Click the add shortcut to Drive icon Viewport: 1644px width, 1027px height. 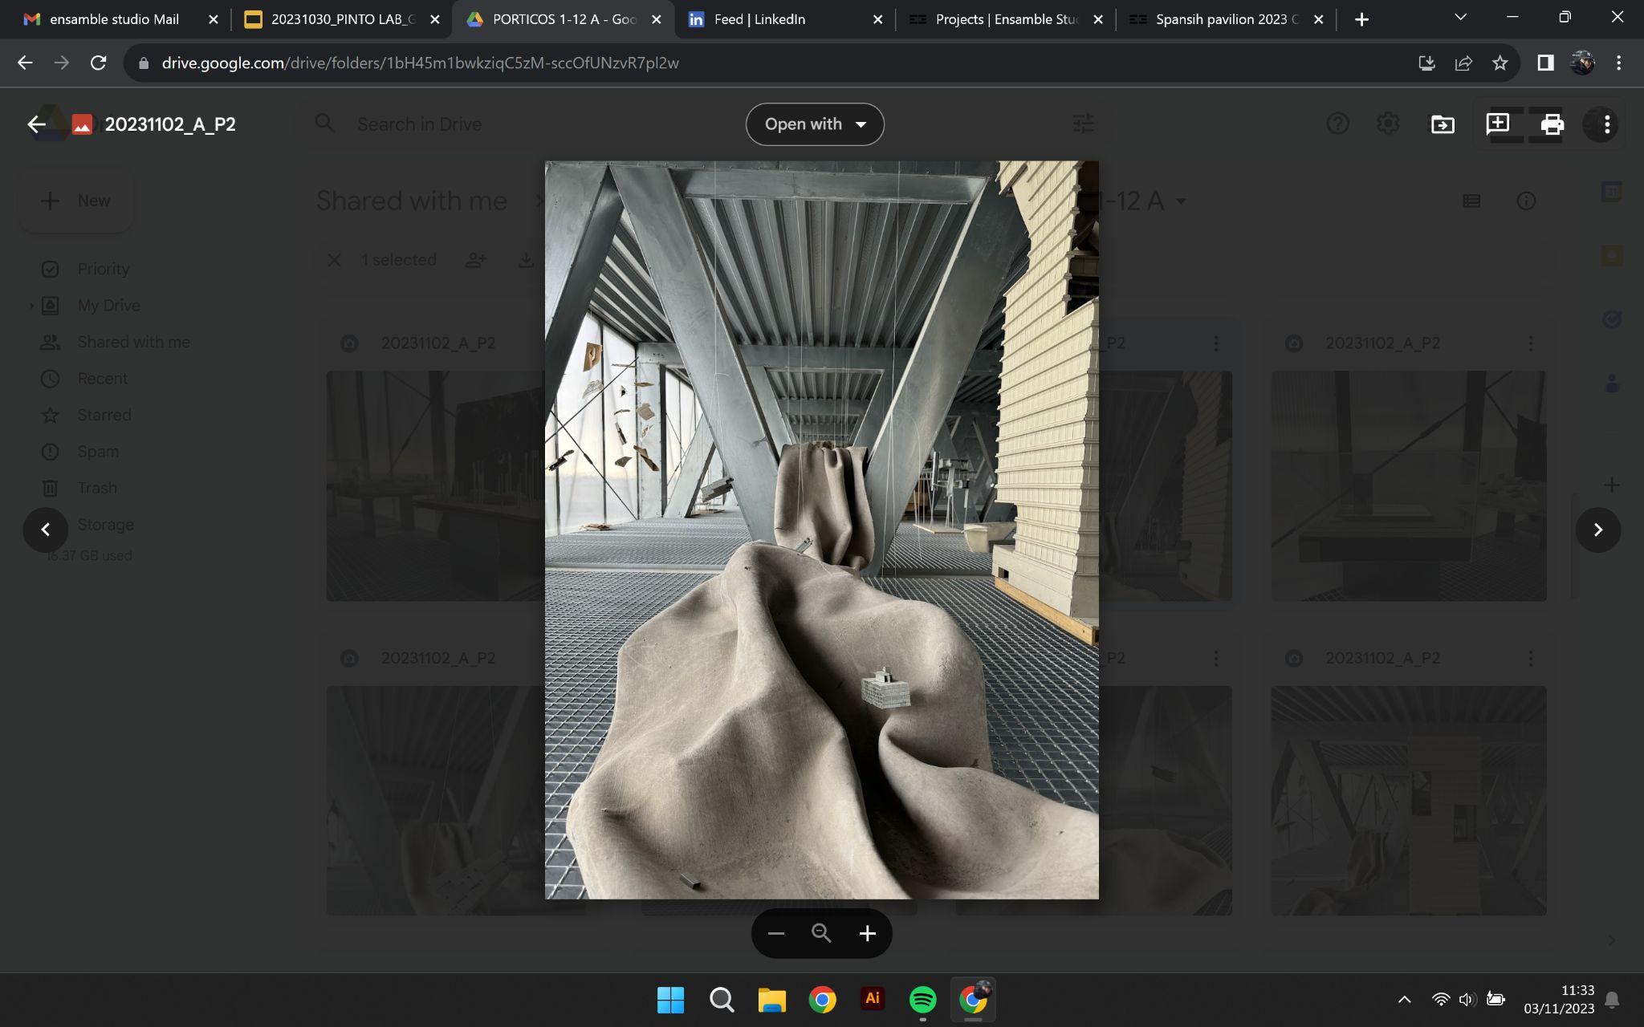point(1443,124)
